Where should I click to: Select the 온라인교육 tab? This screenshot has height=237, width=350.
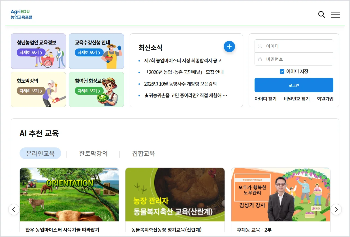coord(40,153)
